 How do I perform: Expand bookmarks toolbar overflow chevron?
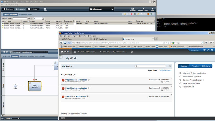[x=214, y=47]
